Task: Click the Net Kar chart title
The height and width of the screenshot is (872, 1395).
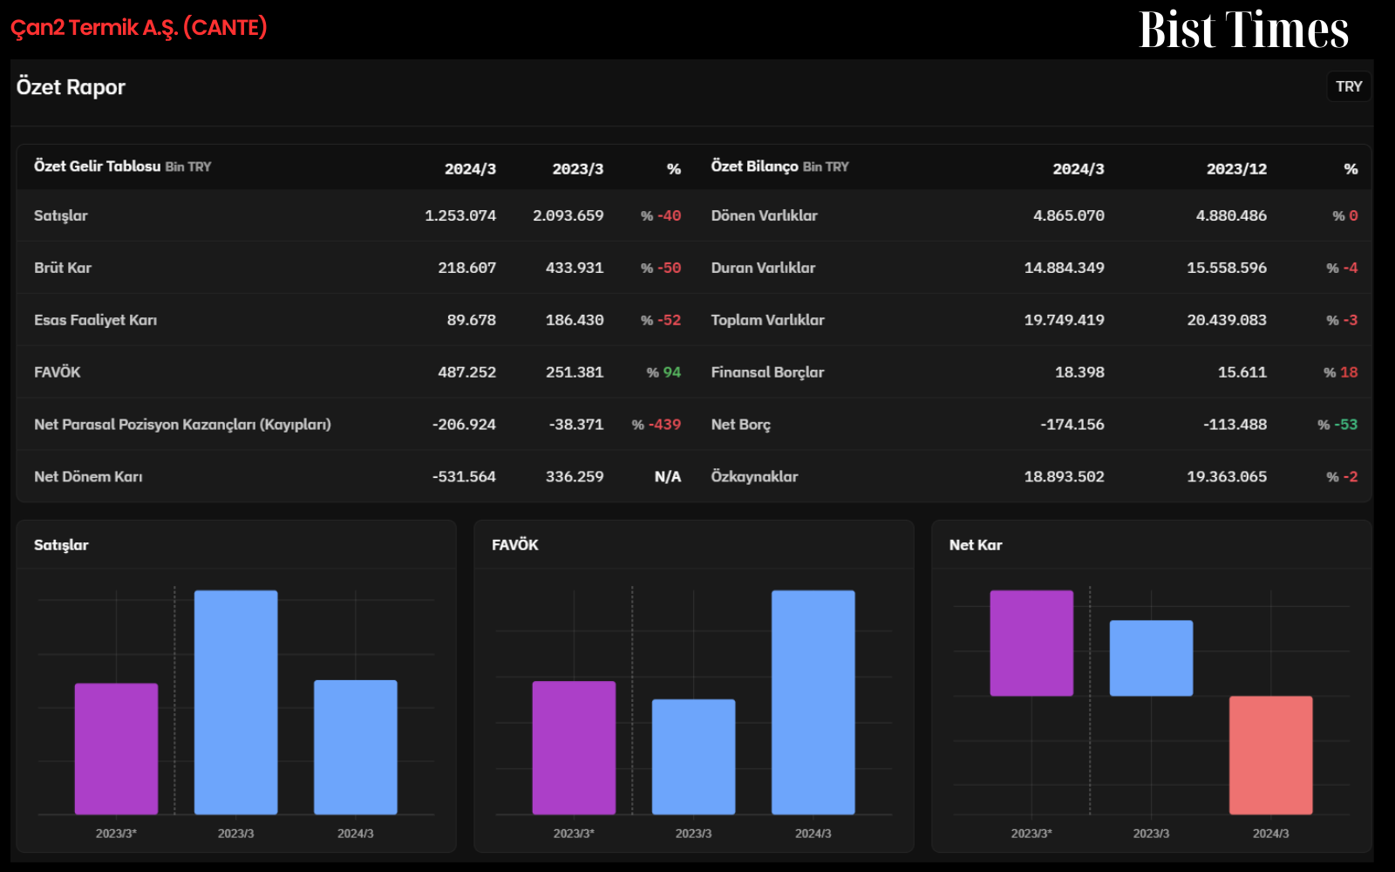Action: [x=976, y=545]
